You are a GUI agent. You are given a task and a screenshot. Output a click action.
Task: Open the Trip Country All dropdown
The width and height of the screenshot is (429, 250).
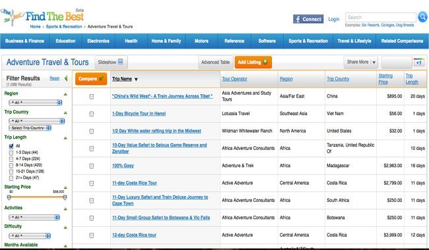37,121
